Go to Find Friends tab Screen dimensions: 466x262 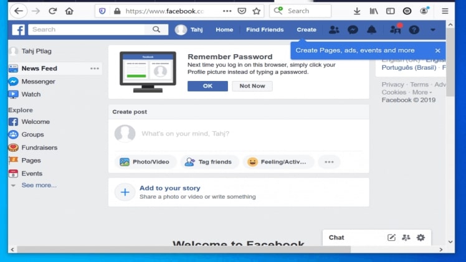[265, 30]
